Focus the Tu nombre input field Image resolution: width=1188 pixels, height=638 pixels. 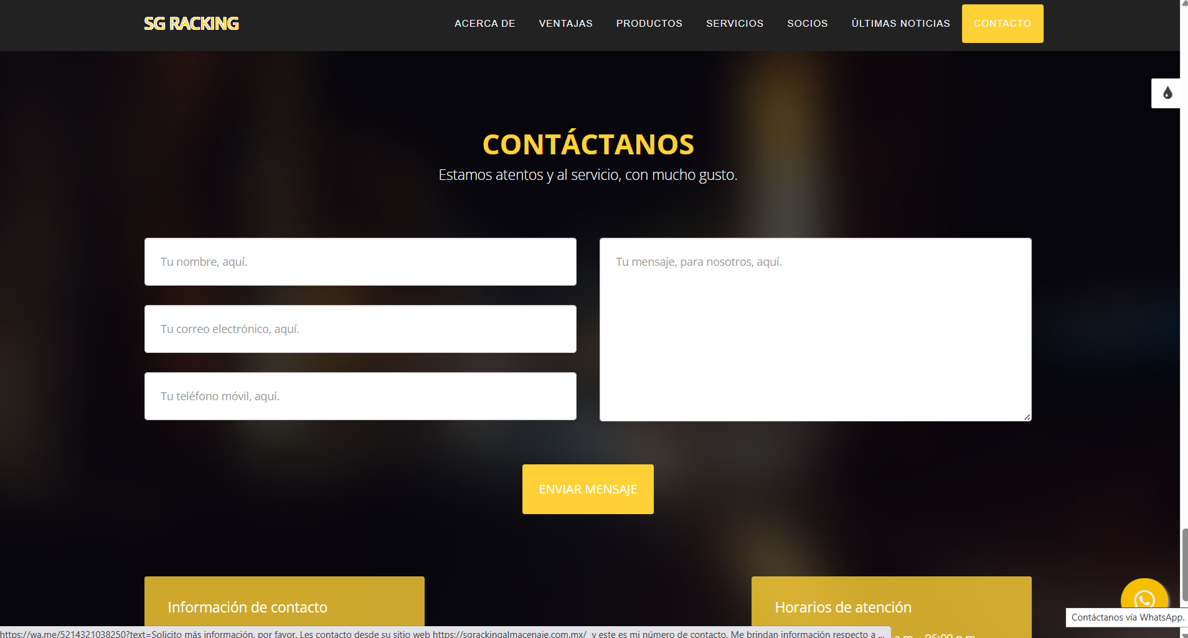(x=360, y=262)
